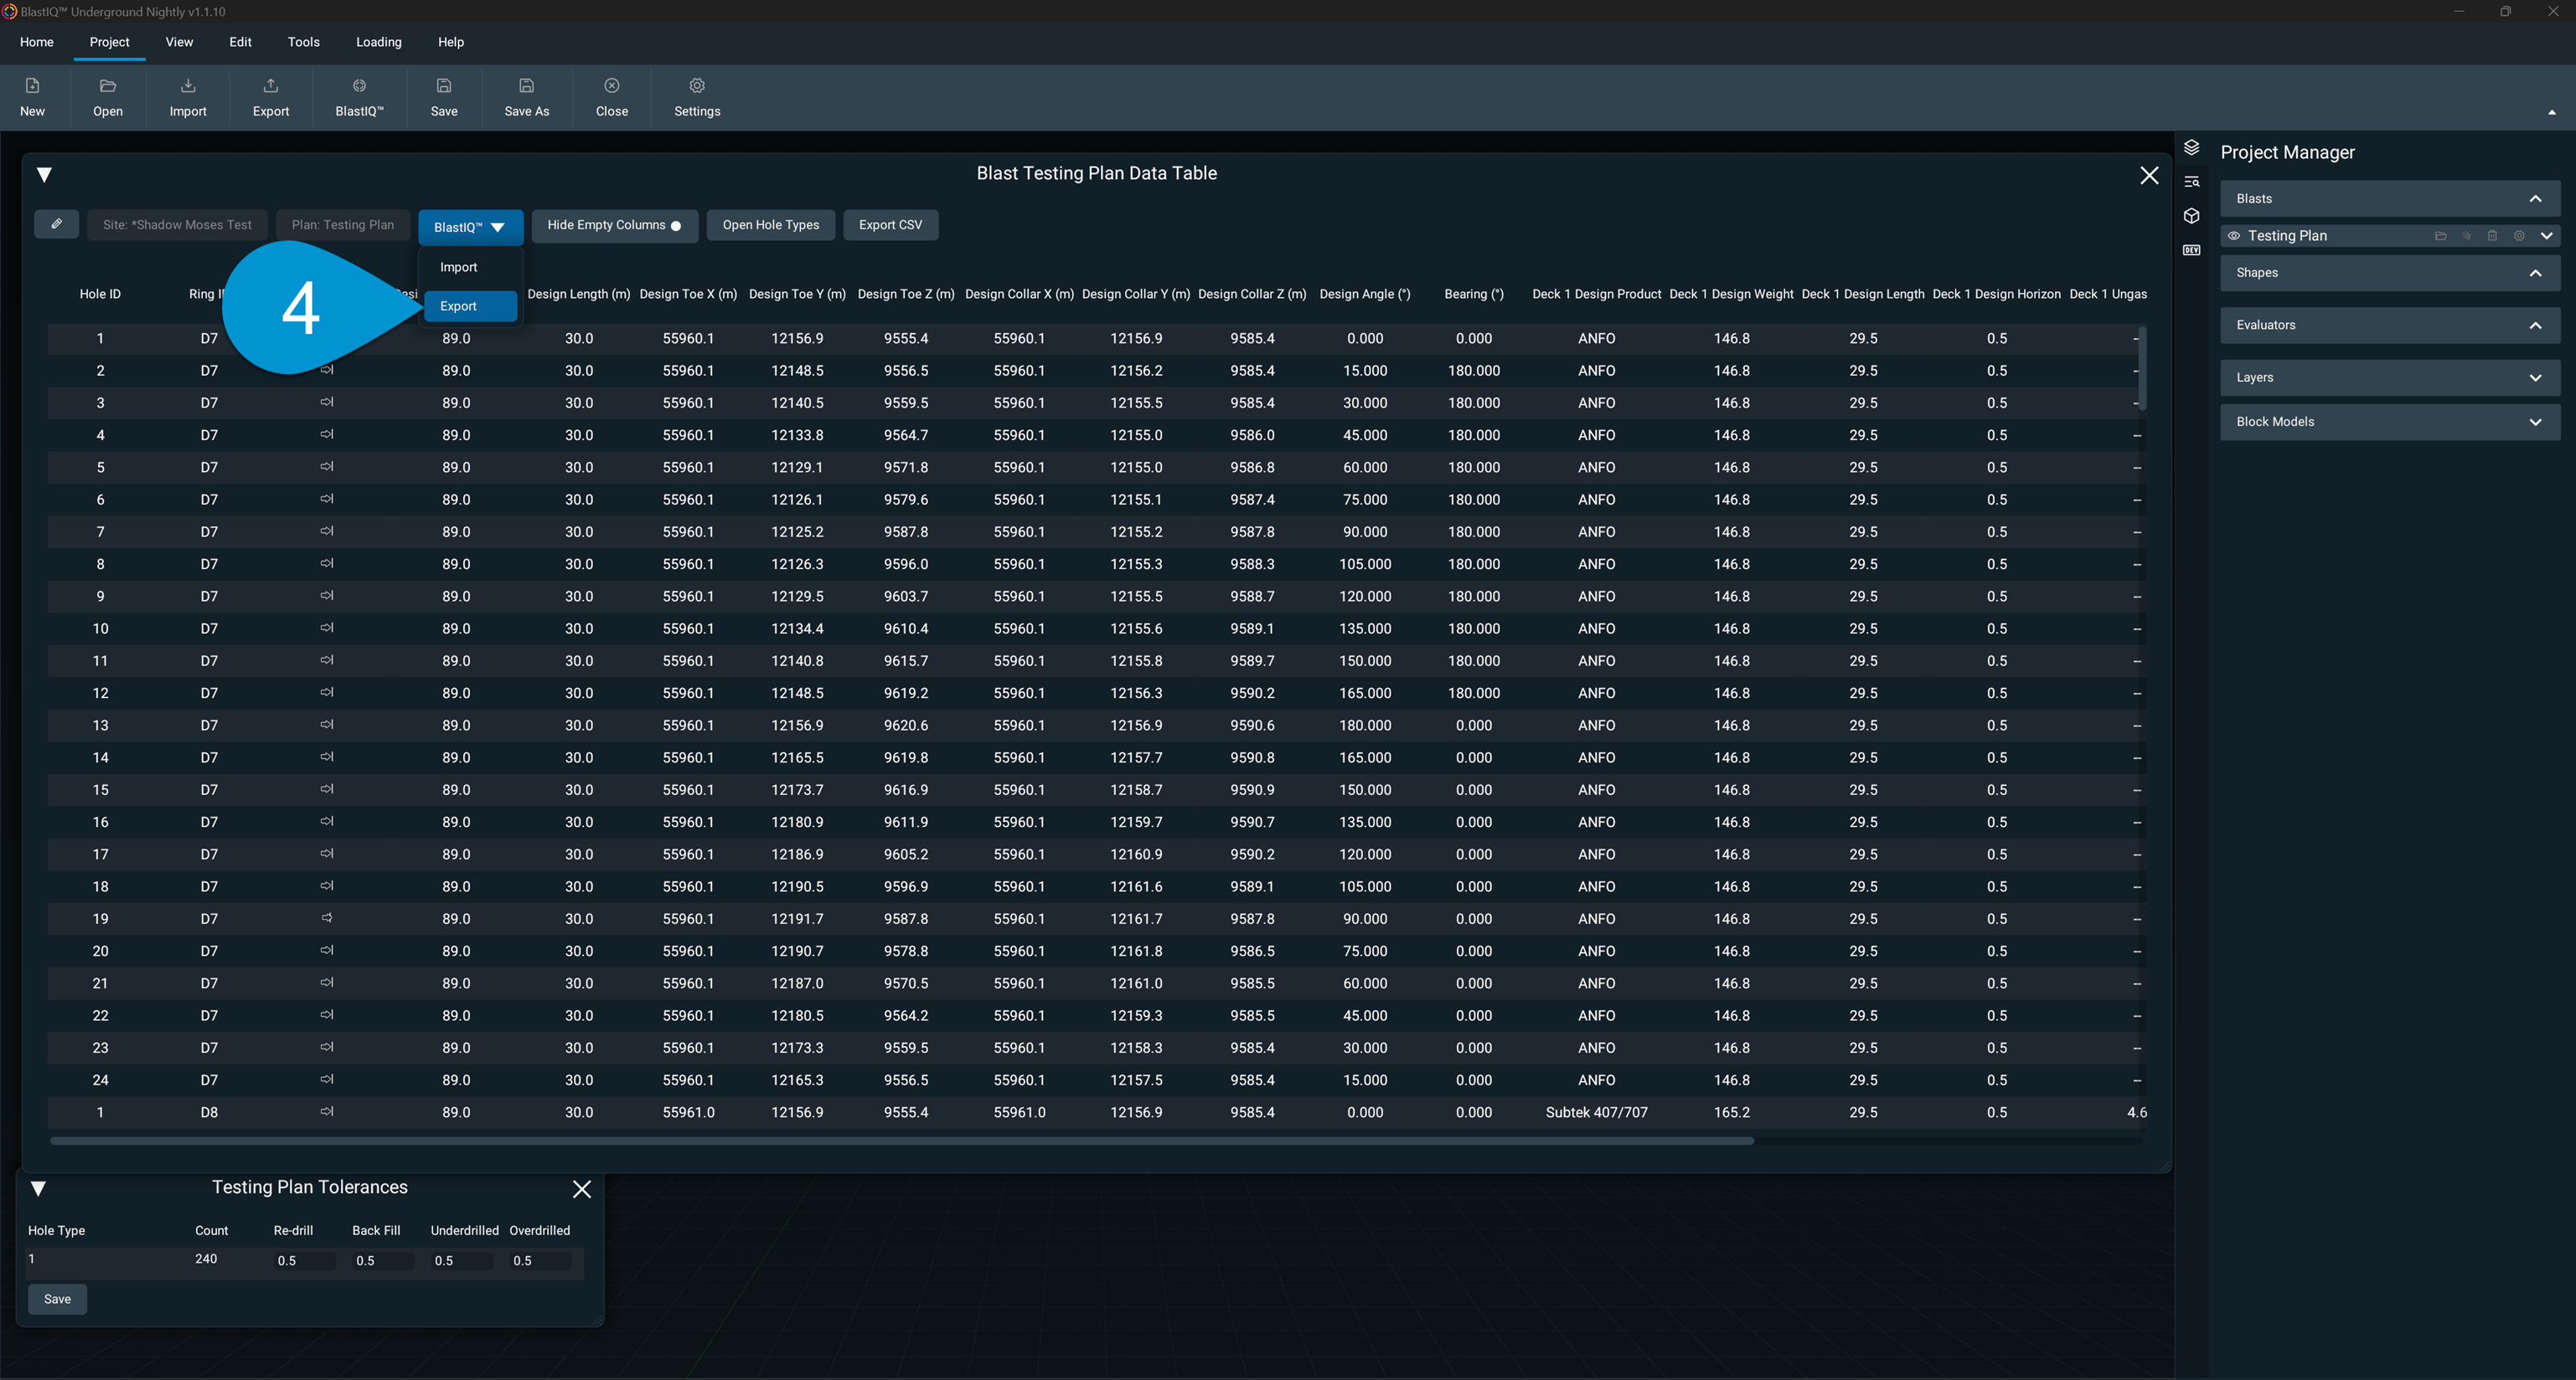This screenshot has height=1380, width=2576.
Task: Click the folder icon on Testing Plan row
Action: tap(2441, 236)
